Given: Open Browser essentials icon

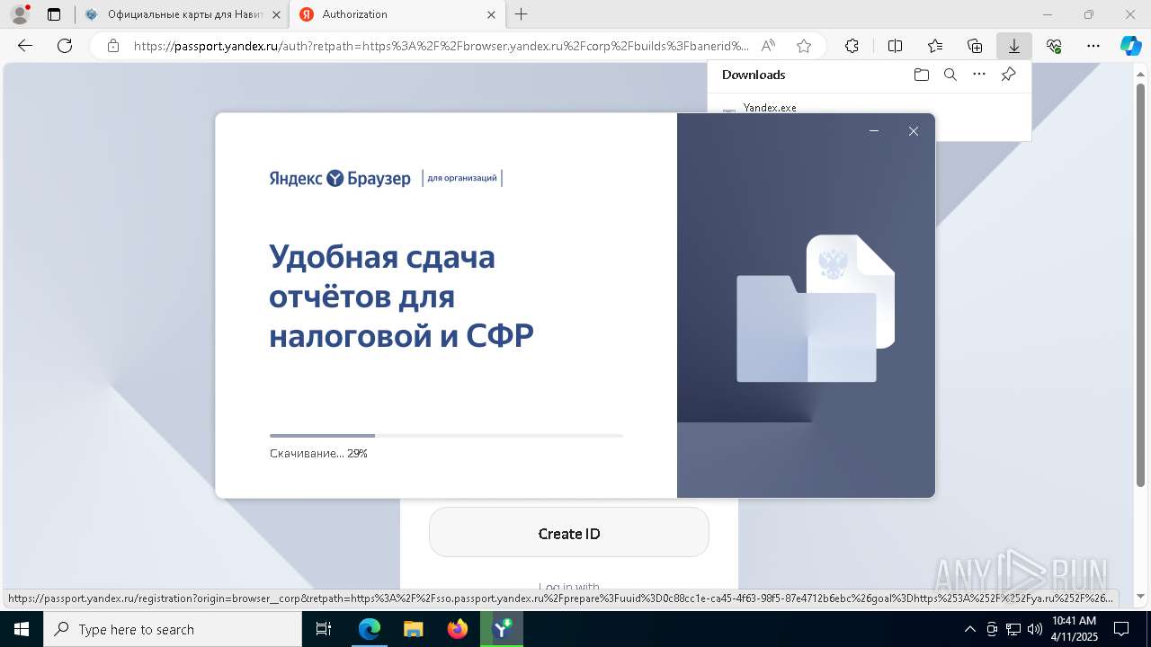Looking at the screenshot, I should pyautogui.click(x=1054, y=46).
